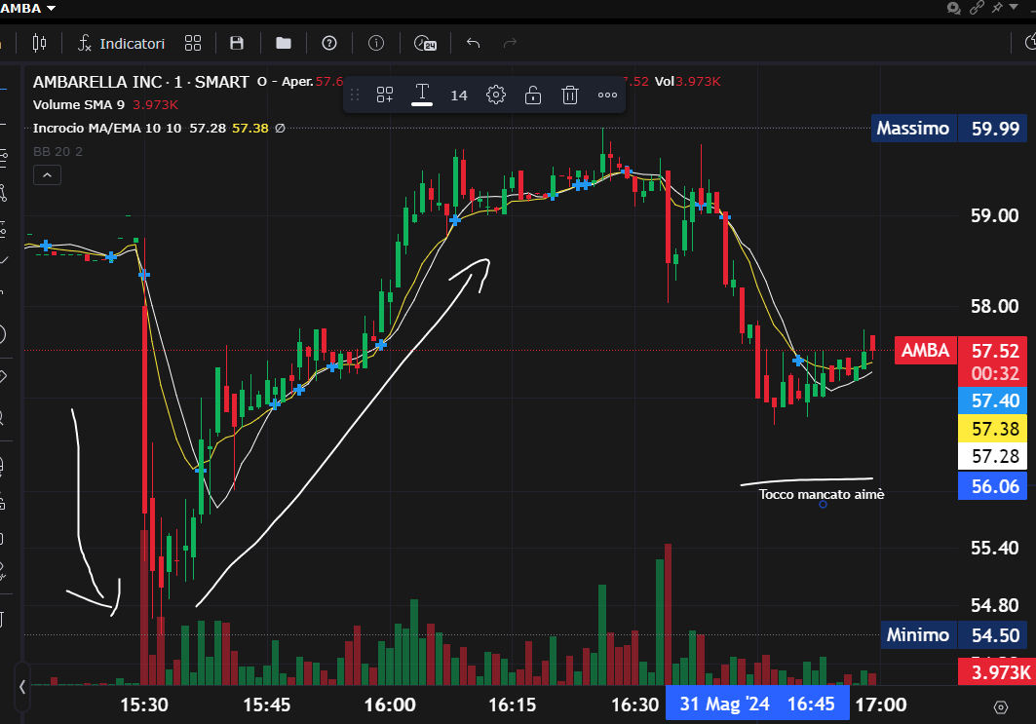The height and width of the screenshot is (724, 1036).
Task: Collapse the indicator legend chevron
Action: 48,175
